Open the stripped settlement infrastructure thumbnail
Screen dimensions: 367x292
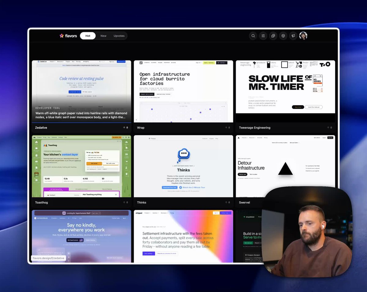183,236
